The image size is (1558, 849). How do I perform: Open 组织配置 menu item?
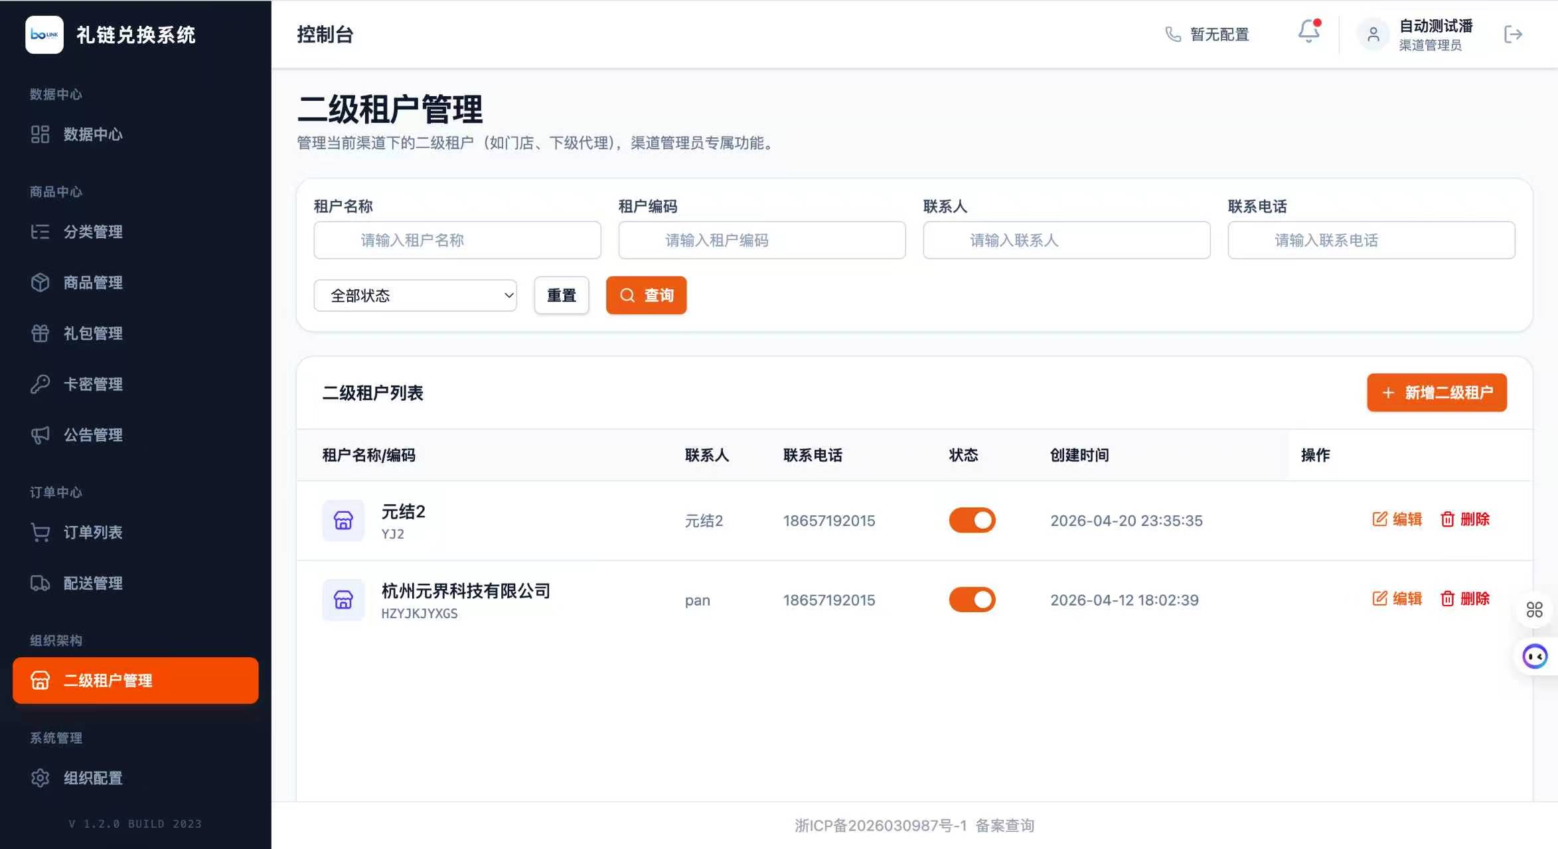coord(135,778)
